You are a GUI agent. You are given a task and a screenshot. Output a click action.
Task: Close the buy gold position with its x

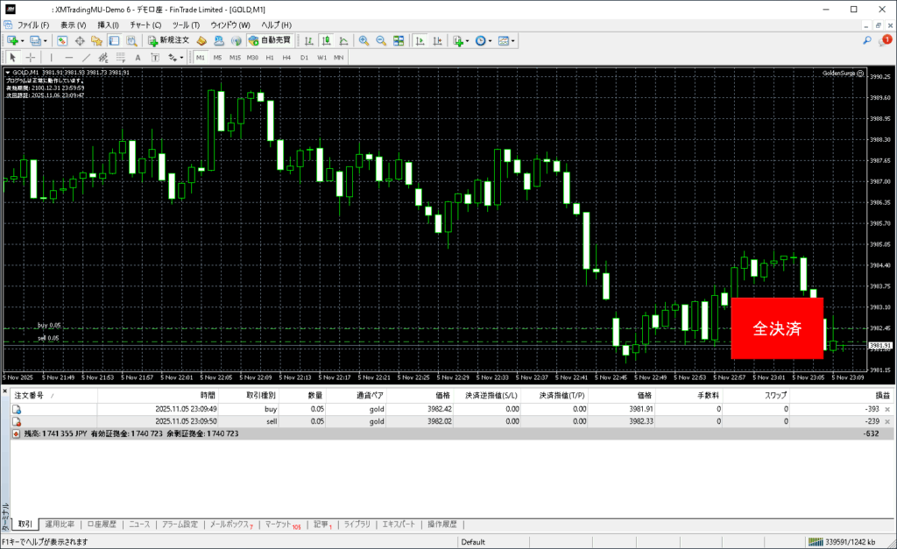887,409
